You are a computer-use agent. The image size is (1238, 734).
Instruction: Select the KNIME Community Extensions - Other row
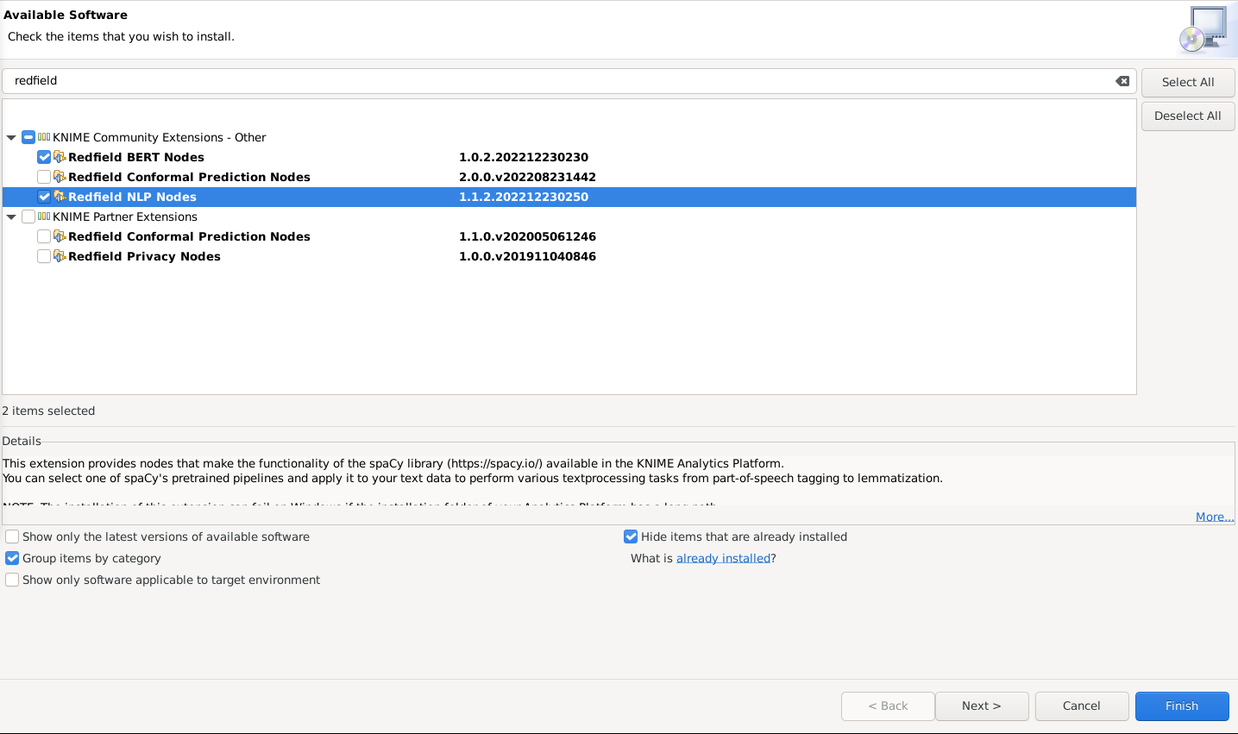(x=569, y=137)
